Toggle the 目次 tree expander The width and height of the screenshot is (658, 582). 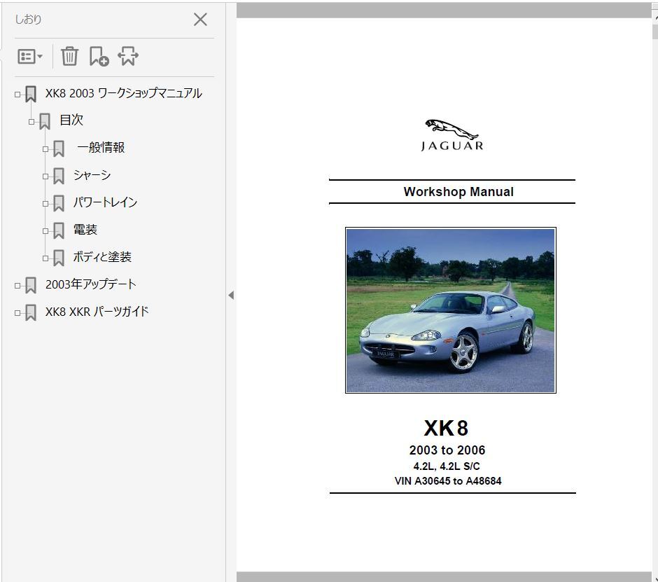click(x=31, y=122)
